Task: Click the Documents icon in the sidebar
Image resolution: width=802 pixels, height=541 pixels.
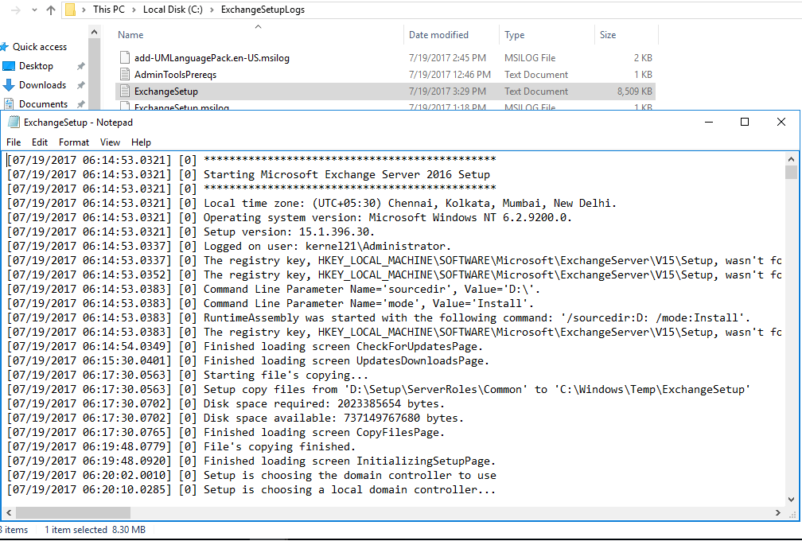Action: click(x=9, y=103)
